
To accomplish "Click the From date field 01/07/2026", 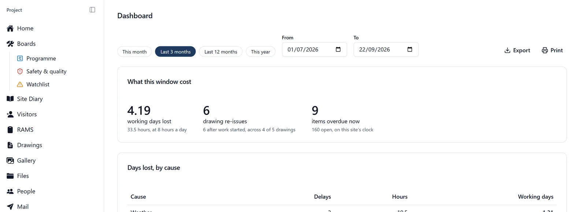I will coord(315,50).
